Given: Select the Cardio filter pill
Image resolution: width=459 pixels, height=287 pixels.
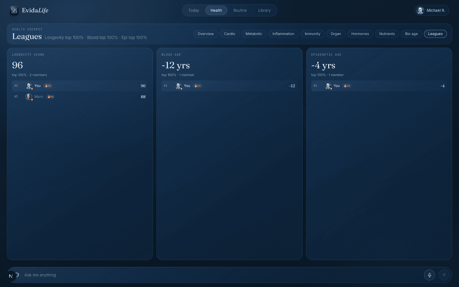Looking at the screenshot, I should point(229,34).
